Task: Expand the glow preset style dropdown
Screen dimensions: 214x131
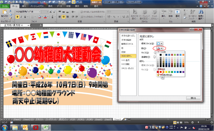Action: click(x=160, y=44)
